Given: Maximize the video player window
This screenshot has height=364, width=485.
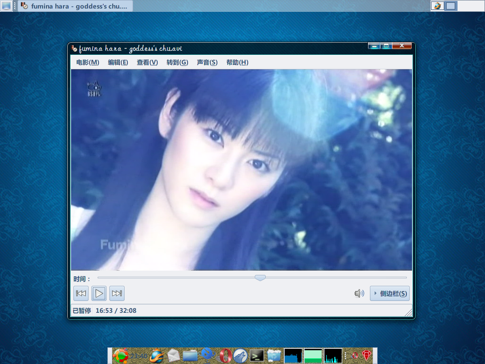Looking at the screenshot, I should [386, 46].
